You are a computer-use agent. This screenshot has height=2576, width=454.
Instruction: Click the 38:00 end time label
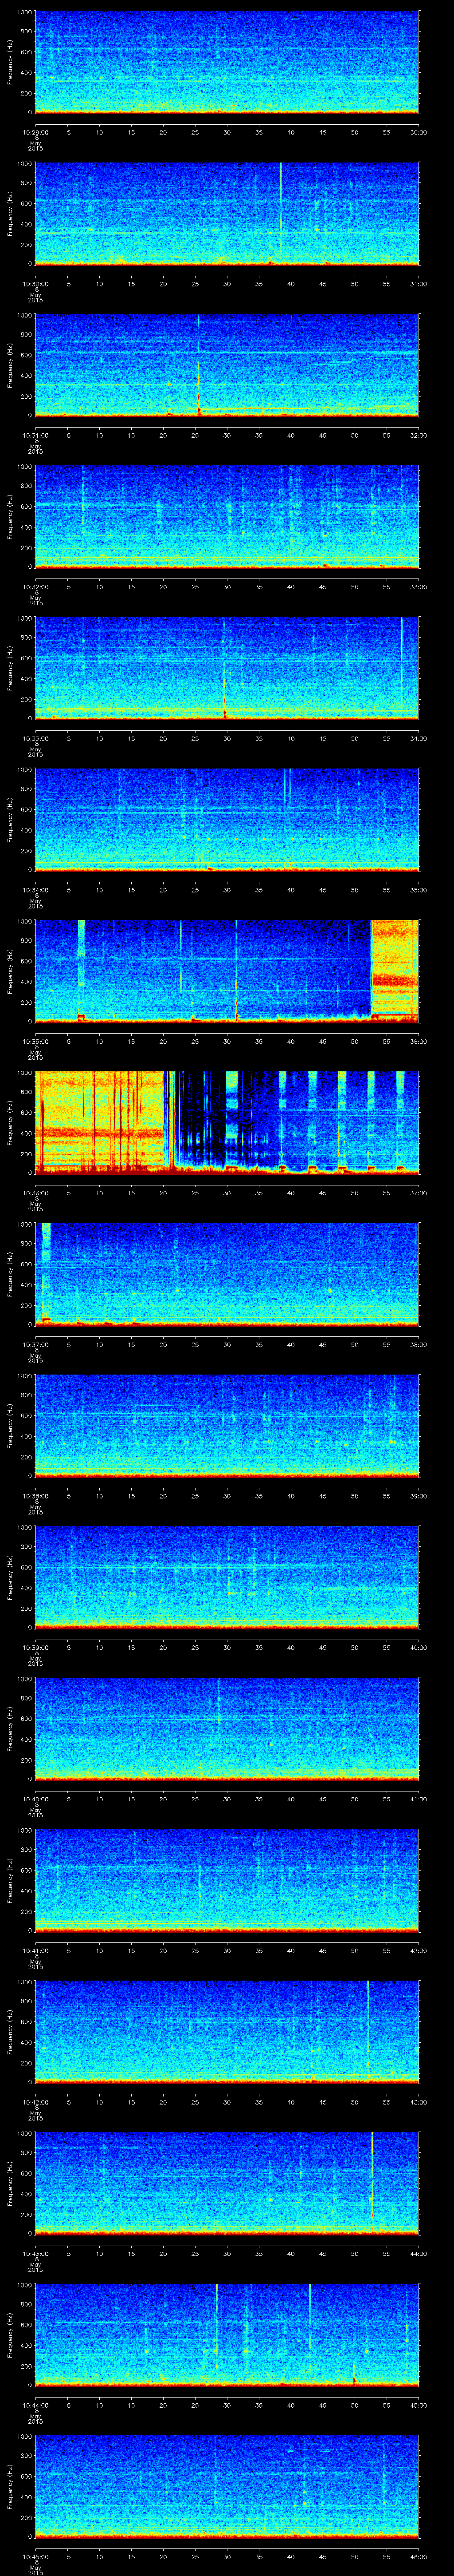click(x=419, y=1344)
